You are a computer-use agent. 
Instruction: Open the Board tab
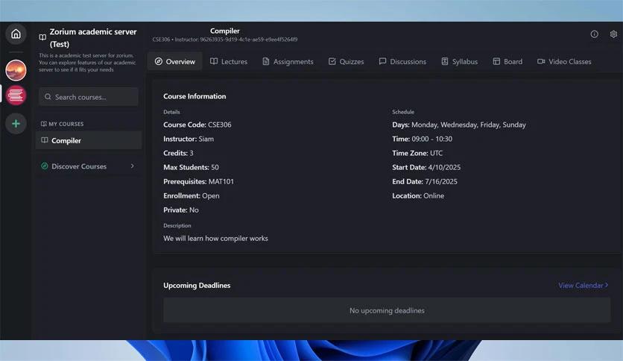507,62
